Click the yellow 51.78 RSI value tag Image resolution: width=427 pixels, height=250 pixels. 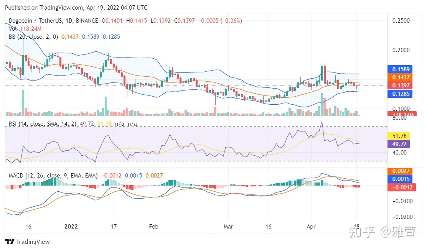tap(399, 136)
